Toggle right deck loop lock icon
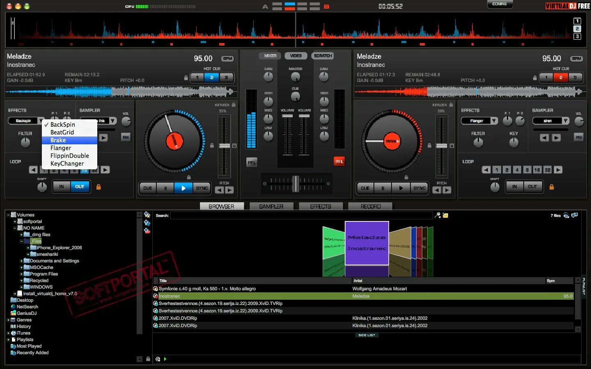This screenshot has width=591, height=369. pos(552,187)
